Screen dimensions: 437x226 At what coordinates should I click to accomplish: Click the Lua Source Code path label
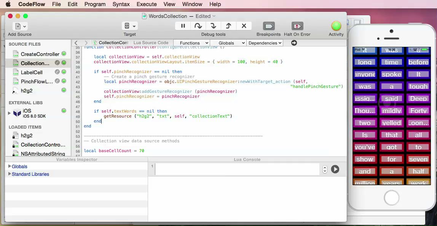[151, 43]
